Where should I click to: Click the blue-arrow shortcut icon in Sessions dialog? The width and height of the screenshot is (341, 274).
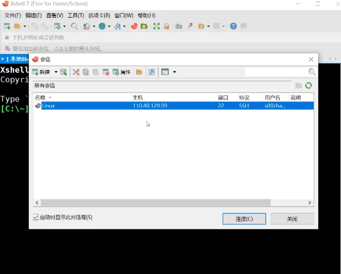pos(152,72)
